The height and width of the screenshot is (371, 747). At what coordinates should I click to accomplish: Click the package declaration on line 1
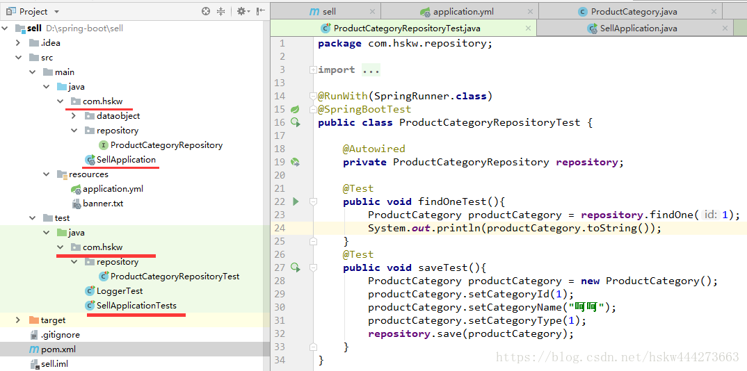pyautogui.click(x=405, y=44)
